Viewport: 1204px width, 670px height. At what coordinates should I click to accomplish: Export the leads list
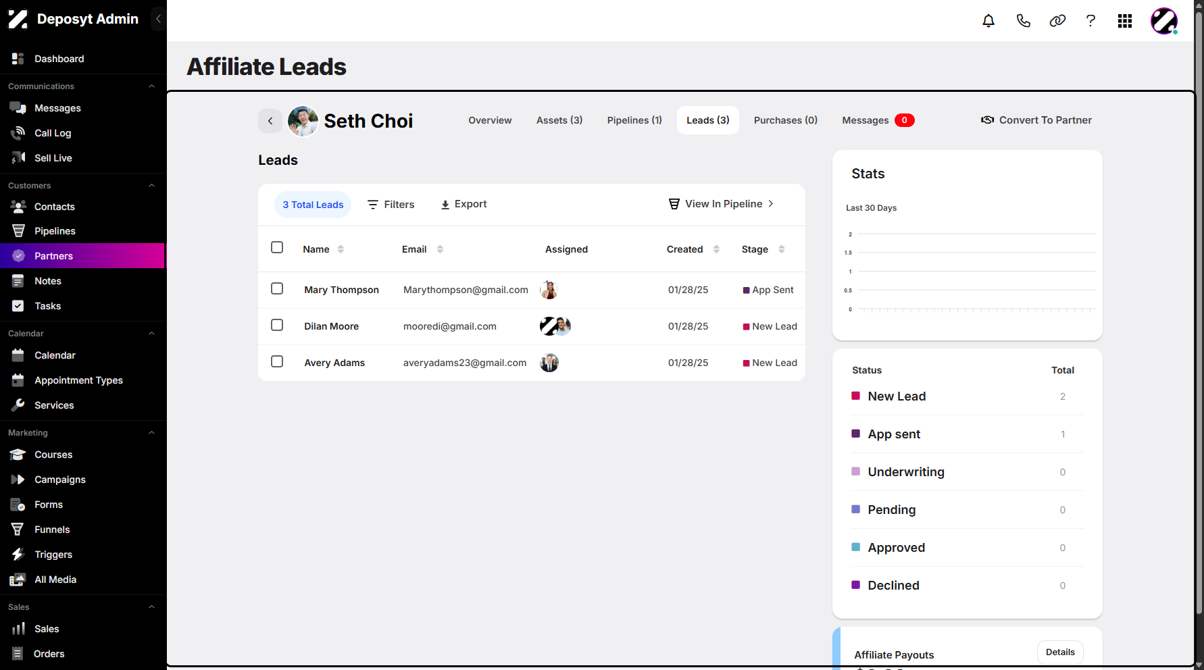pos(463,204)
